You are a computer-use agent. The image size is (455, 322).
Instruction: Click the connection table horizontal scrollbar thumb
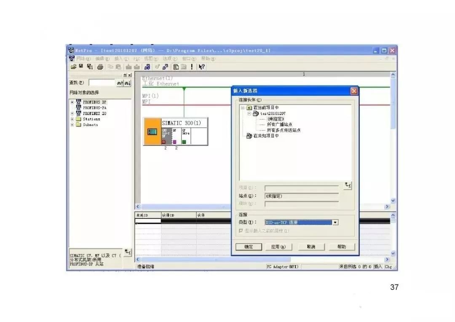point(216,259)
